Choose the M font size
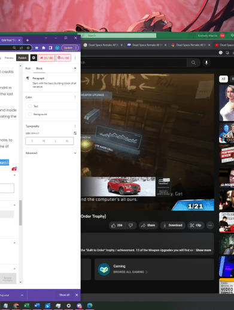This screenshot has width=234, height=310. click(x=44, y=141)
